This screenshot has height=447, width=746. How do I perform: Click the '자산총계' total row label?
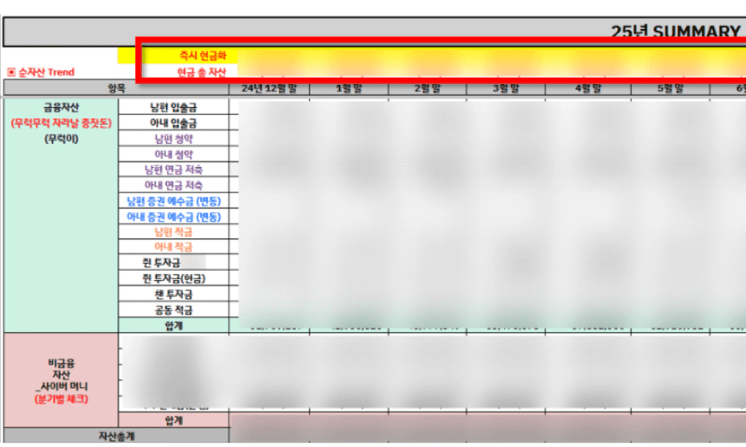click(116, 436)
